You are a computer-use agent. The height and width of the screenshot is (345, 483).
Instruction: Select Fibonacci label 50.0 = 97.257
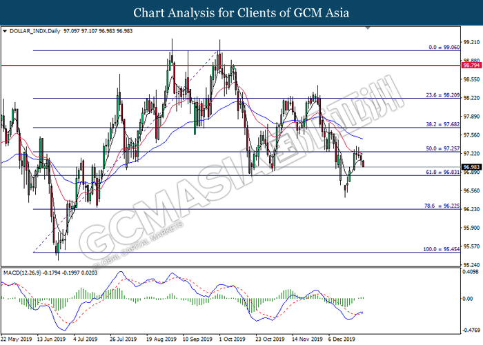(x=443, y=148)
